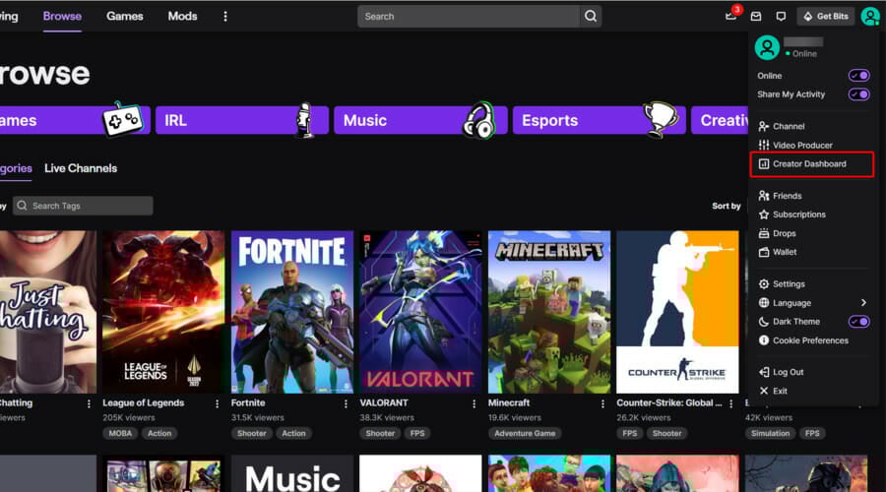886x492 pixels.
Task: Click the Video Producer sliders icon
Action: tap(764, 145)
